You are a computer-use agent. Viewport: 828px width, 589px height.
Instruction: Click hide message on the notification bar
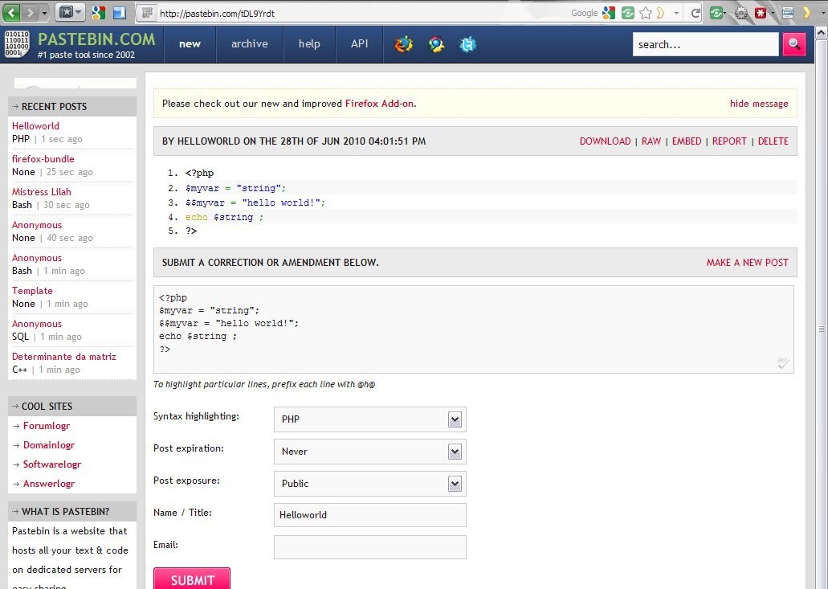pos(758,103)
